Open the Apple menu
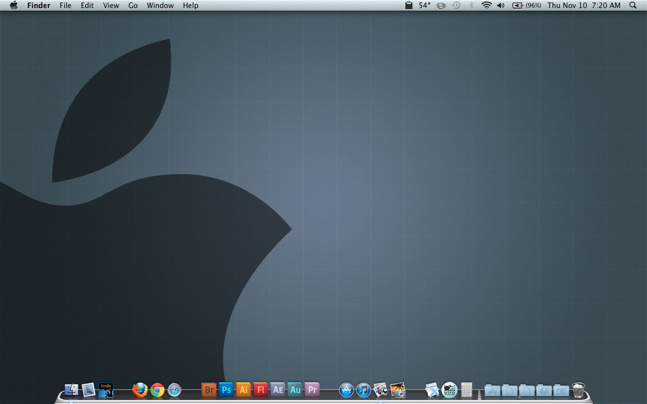647x404 pixels. point(14,6)
